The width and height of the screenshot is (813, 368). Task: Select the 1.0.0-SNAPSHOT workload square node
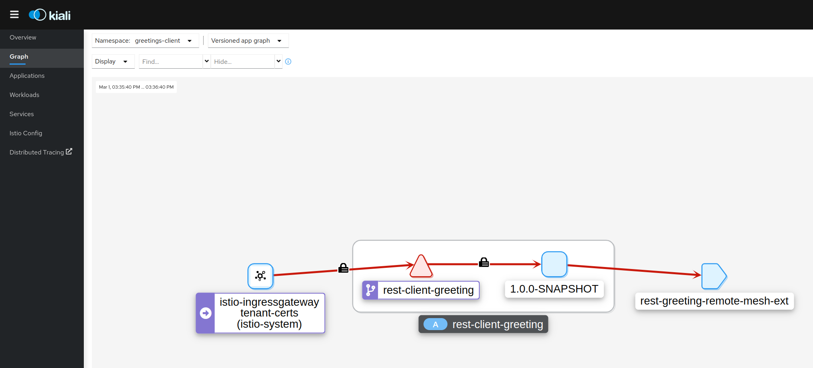(554, 264)
